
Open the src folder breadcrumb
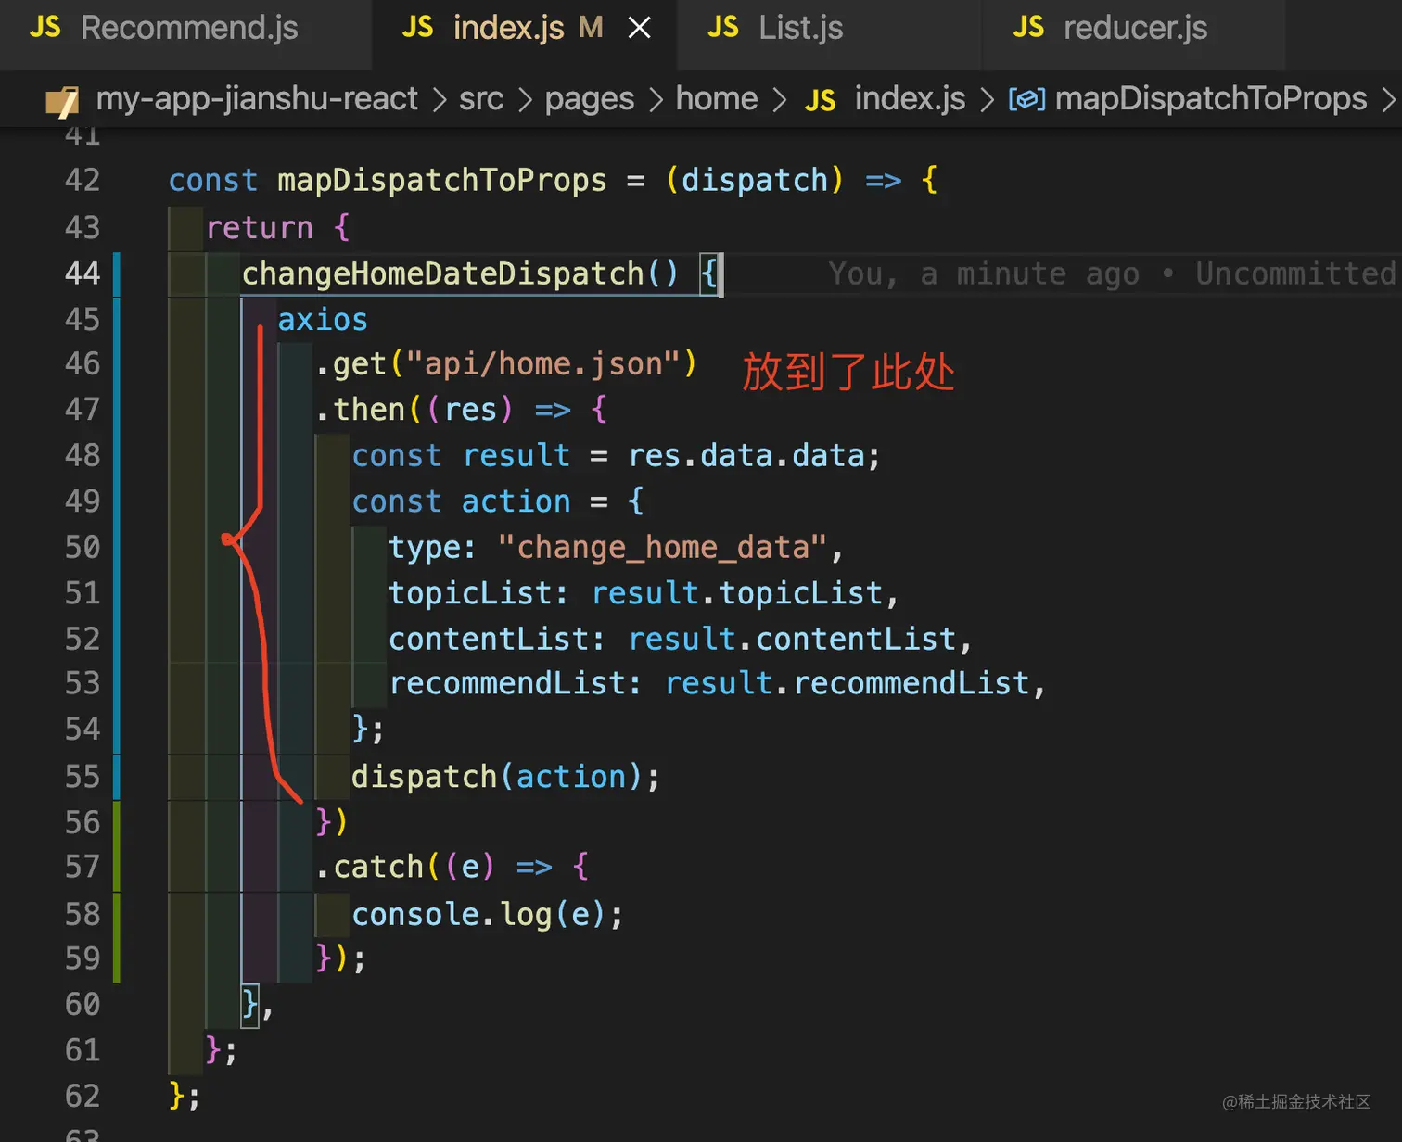click(x=481, y=98)
